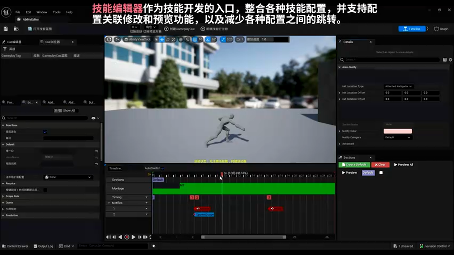Open the Window menu
The image size is (454, 255).
tap(42, 12)
